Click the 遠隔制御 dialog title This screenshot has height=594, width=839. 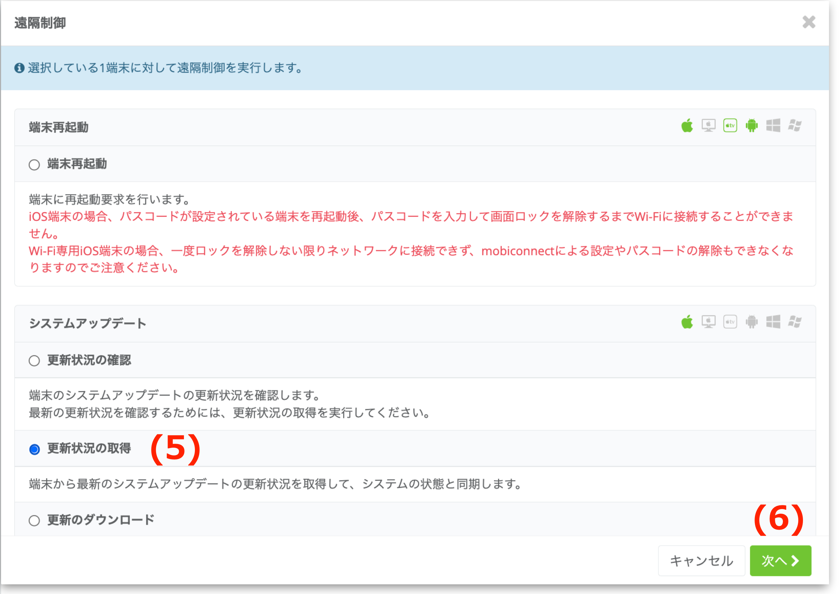(x=40, y=23)
